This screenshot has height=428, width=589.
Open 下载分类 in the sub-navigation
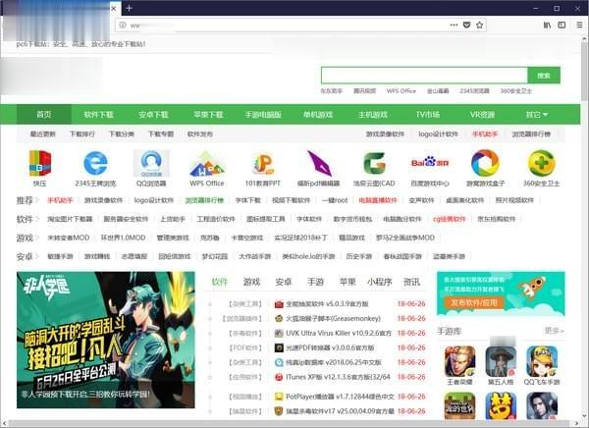[x=122, y=134]
